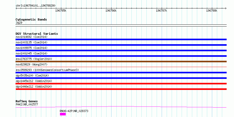
Task: Click the magenta PAK2 transcript line
Action: [x=121, y=107]
